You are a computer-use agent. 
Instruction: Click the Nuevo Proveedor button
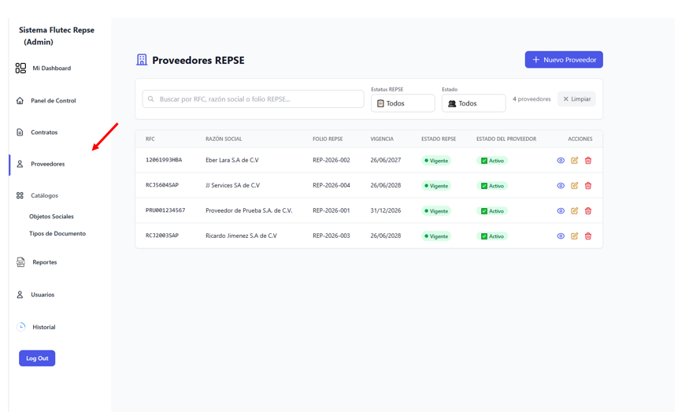tap(564, 60)
